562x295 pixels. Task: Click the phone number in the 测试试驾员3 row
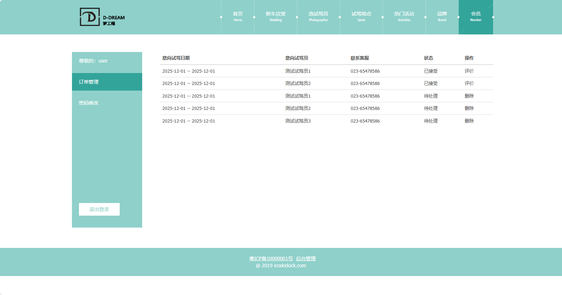coord(365,121)
